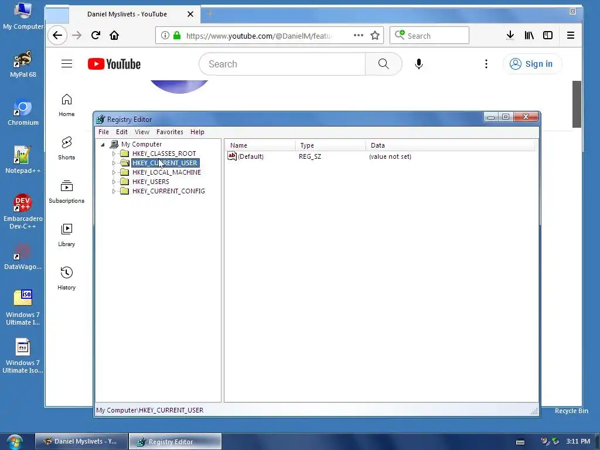Select the Daniel Myslivets - YouTube tab
The width and height of the screenshot is (600, 450).
[x=127, y=14]
